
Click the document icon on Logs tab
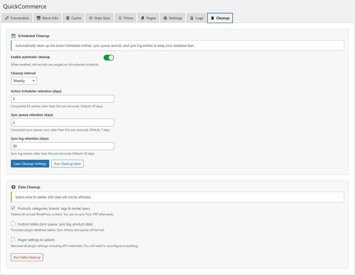point(192,18)
